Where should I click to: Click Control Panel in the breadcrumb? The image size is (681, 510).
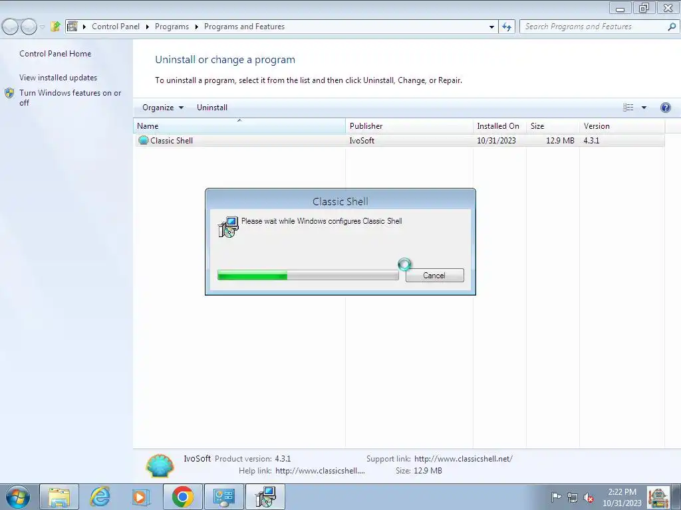coord(116,27)
